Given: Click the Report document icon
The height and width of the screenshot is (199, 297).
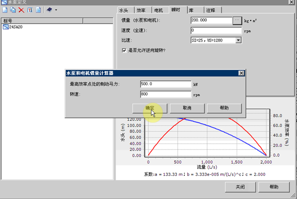Looking at the screenshot, I should click(38, 10).
